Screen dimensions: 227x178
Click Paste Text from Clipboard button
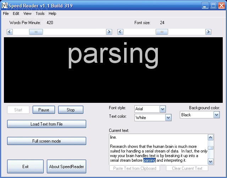coord(135,168)
